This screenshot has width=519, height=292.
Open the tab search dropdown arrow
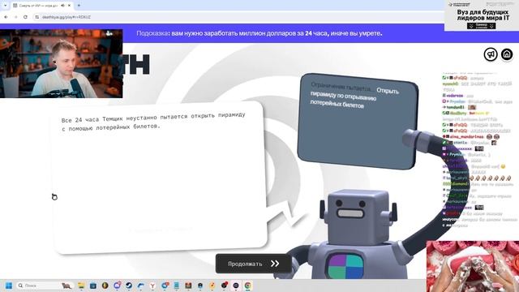tap(5, 6)
